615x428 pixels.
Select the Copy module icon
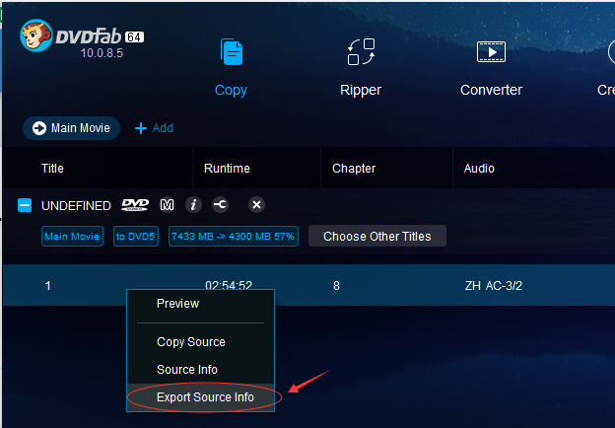click(x=232, y=51)
